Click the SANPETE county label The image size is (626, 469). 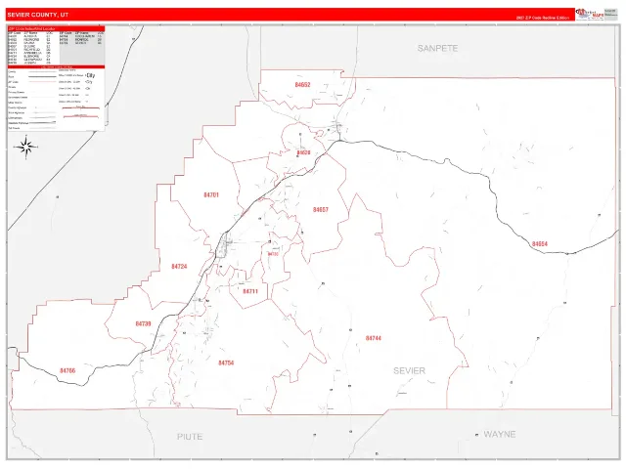click(x=437, y=48)
